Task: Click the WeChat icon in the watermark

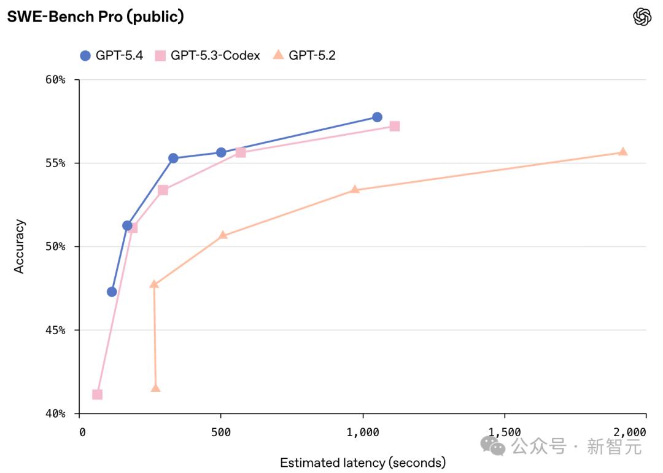Action: pyautogui.click(x=493, y=446)
